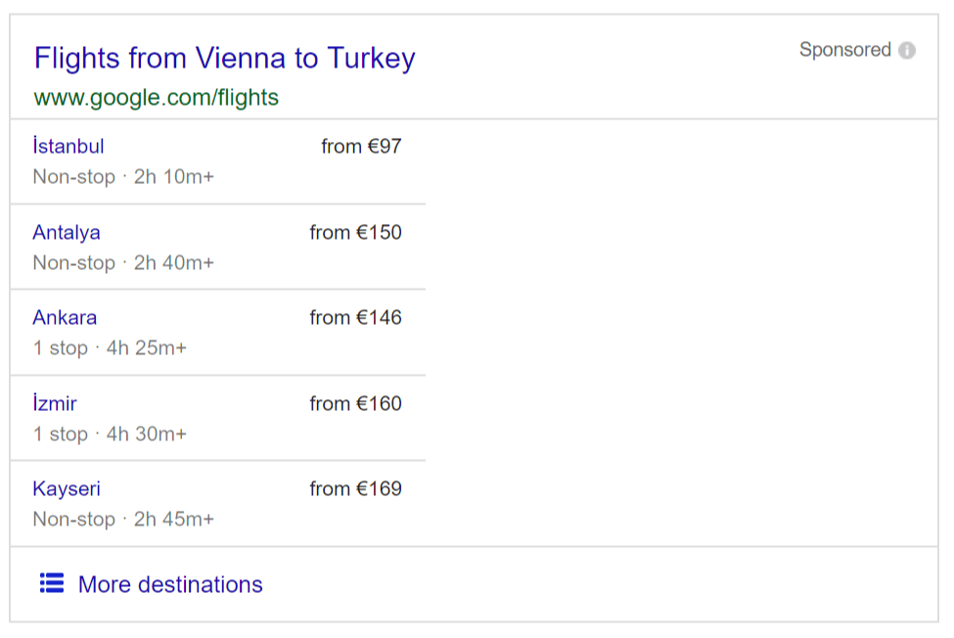Click the Antalya price from €150
The image size is (954, 638).
(x=355, y=232)
